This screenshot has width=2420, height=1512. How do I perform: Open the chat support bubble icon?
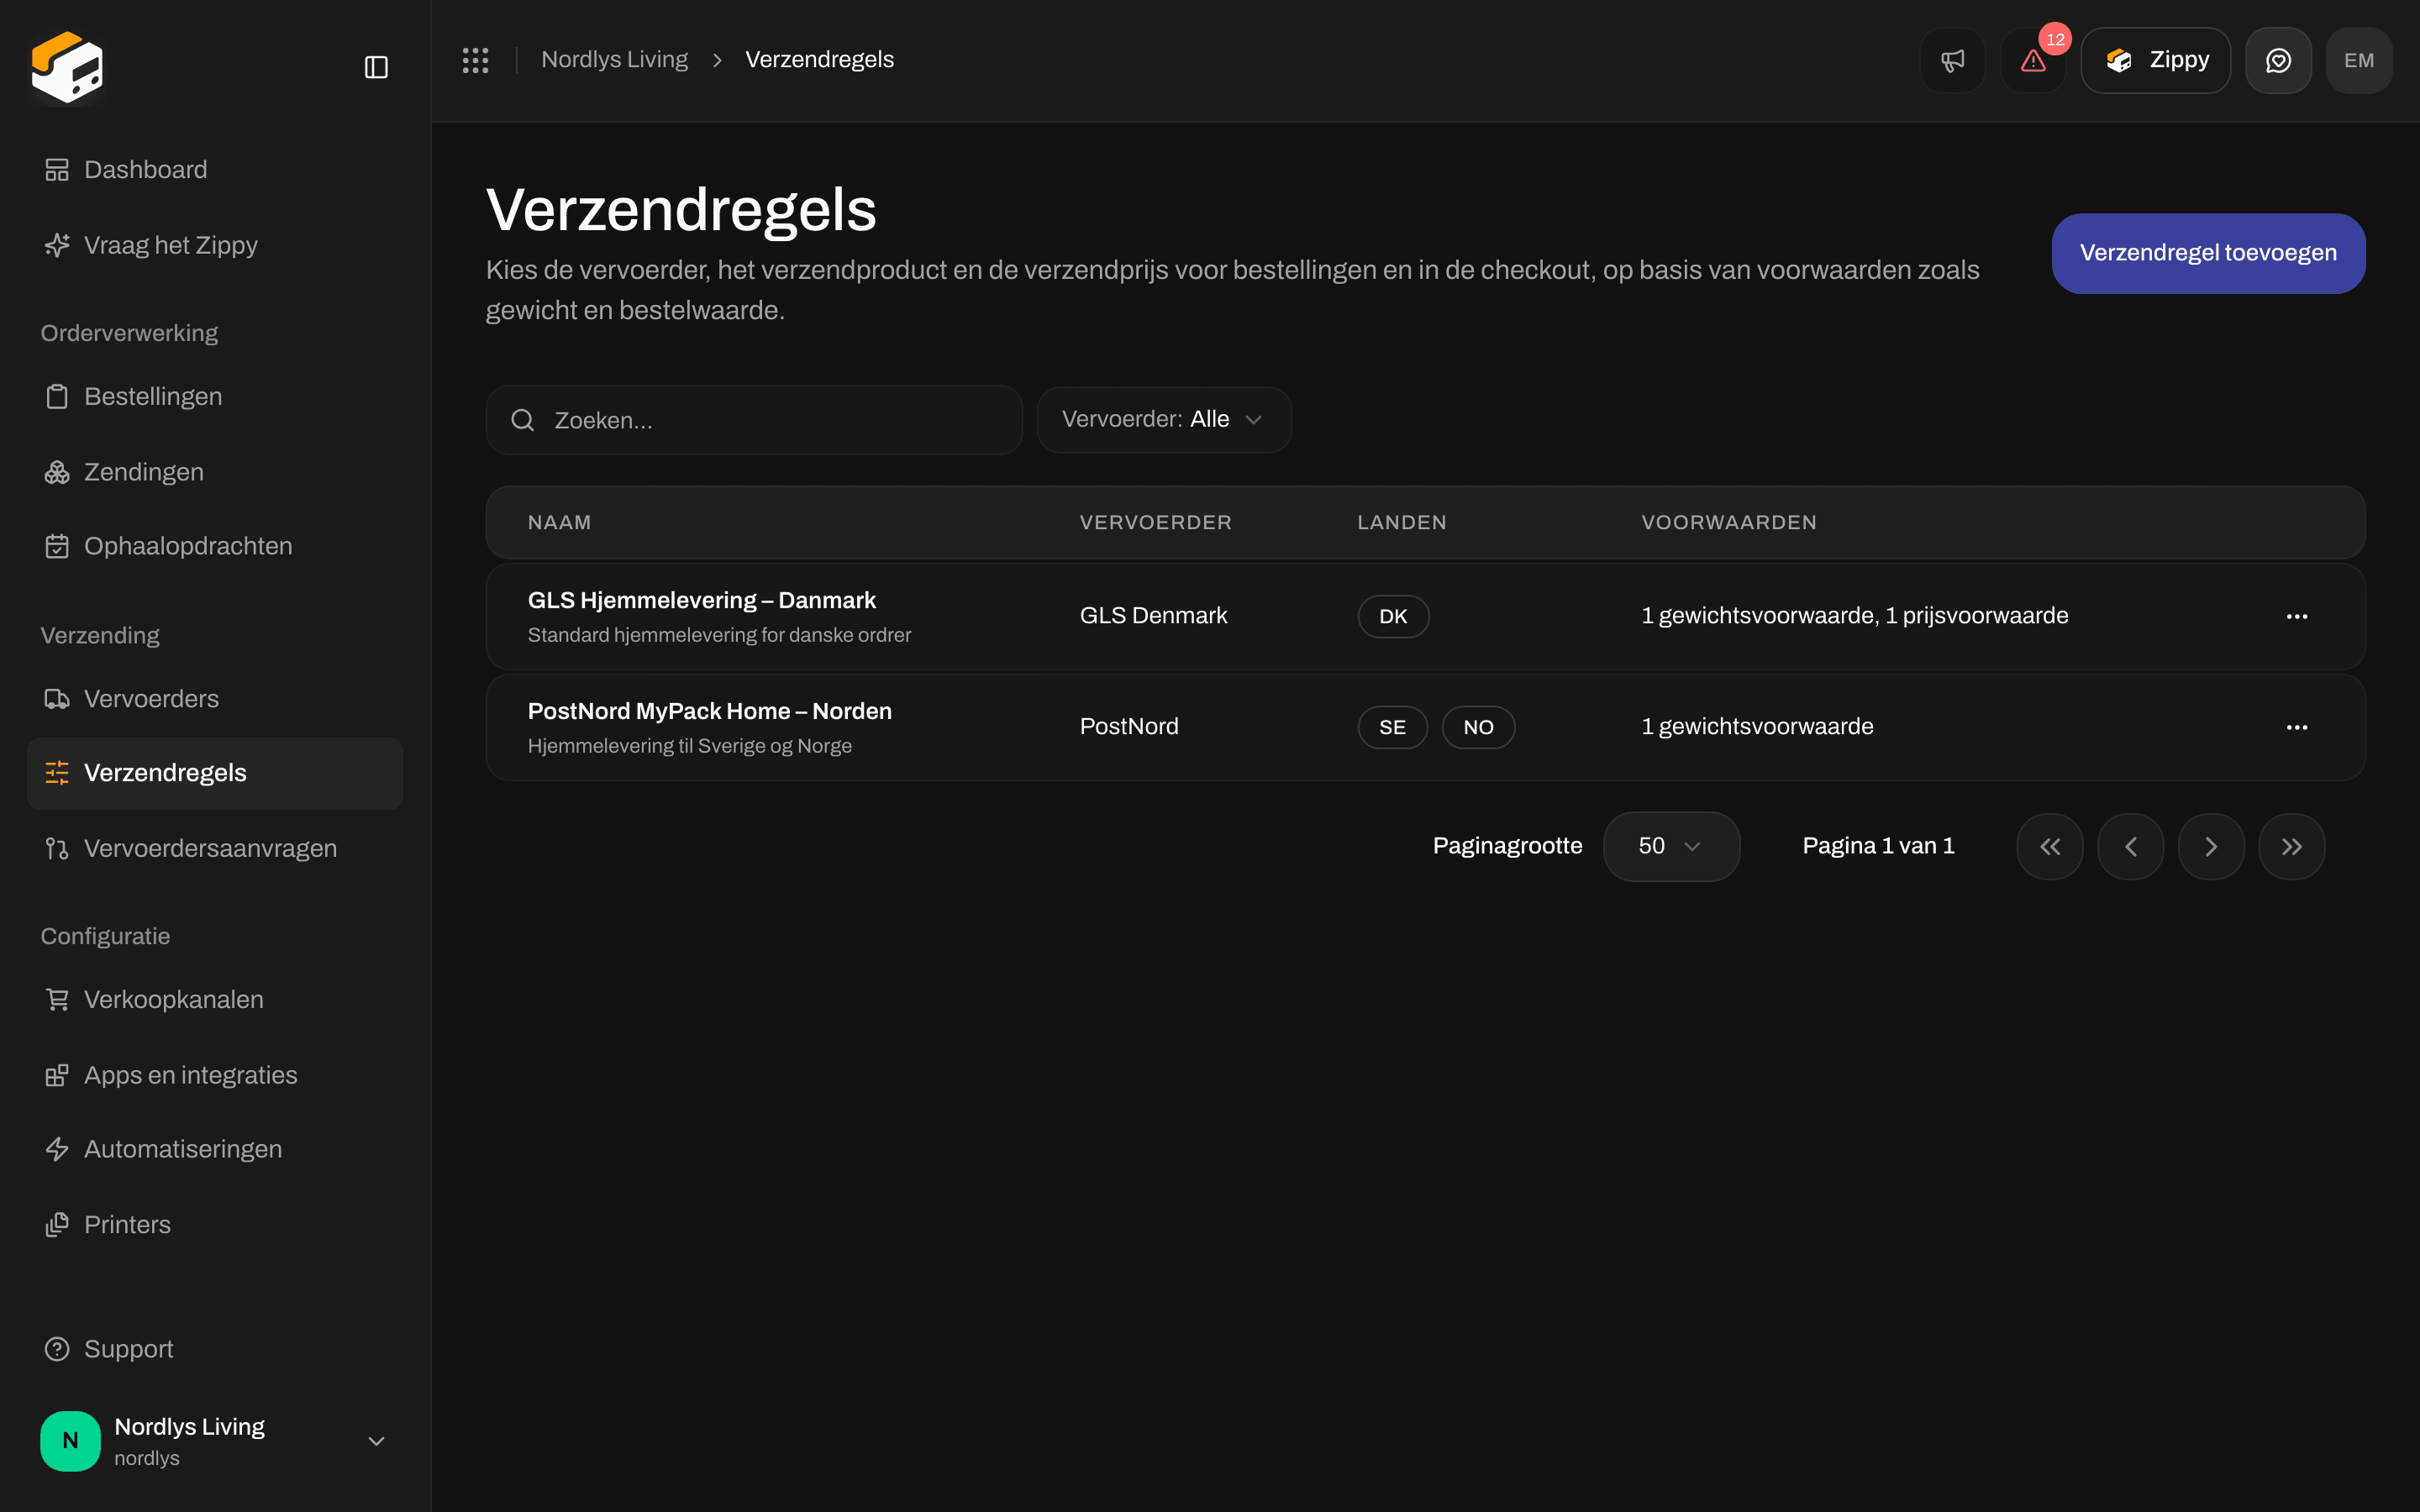(x=2278, y=60)
